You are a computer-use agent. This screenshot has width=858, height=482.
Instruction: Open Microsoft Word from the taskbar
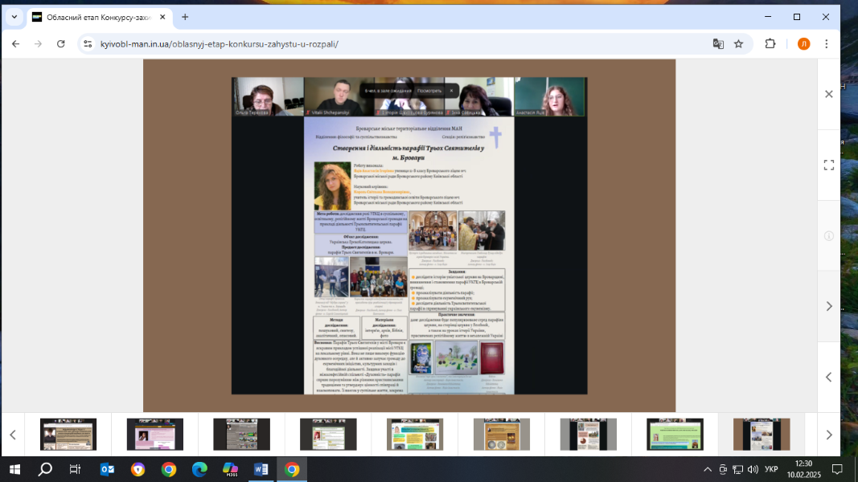tap(261, 469)
